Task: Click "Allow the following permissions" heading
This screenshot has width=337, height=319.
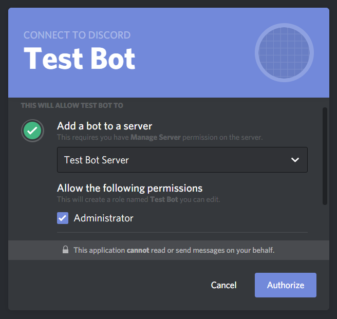Action: (x=129, y=188)
